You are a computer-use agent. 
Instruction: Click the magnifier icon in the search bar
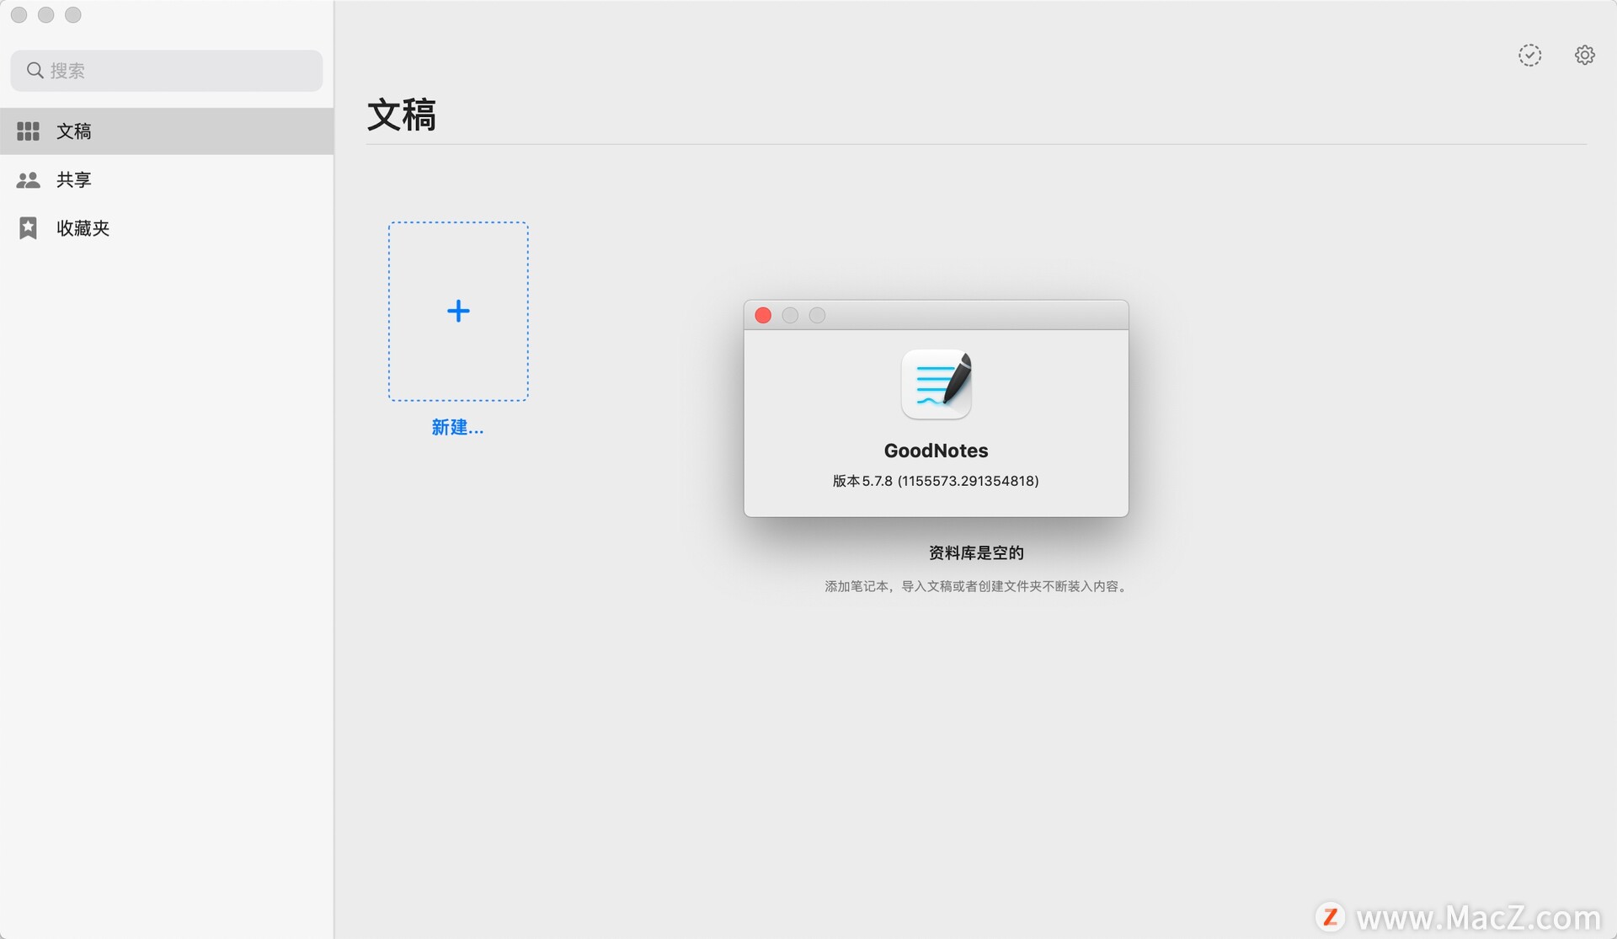tap(35, 71)
